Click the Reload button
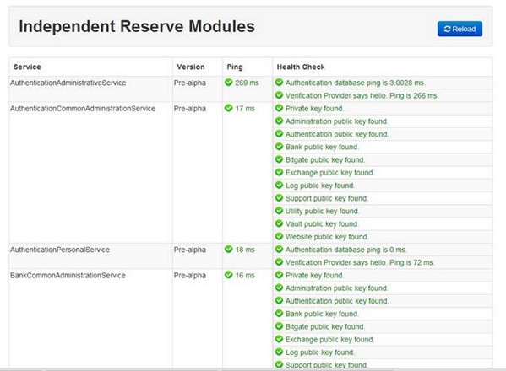The image size is (506, 371). pyautogui.click(x=460, y=29)
